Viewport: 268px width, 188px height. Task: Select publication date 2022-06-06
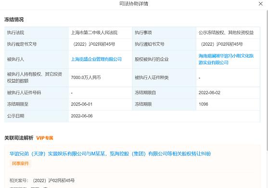(x=82, y=116)
